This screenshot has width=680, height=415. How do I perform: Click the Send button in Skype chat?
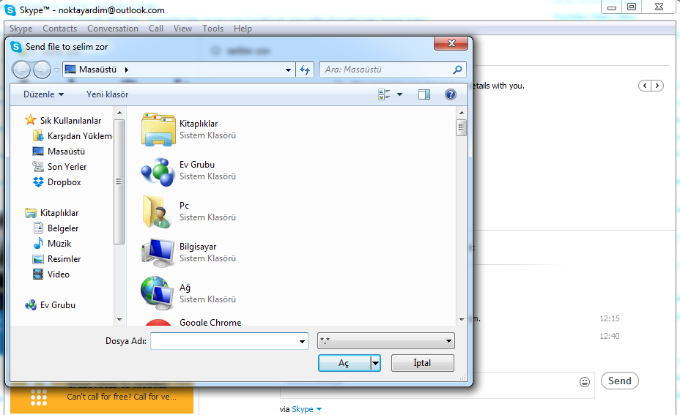click(x=620, y=381)
